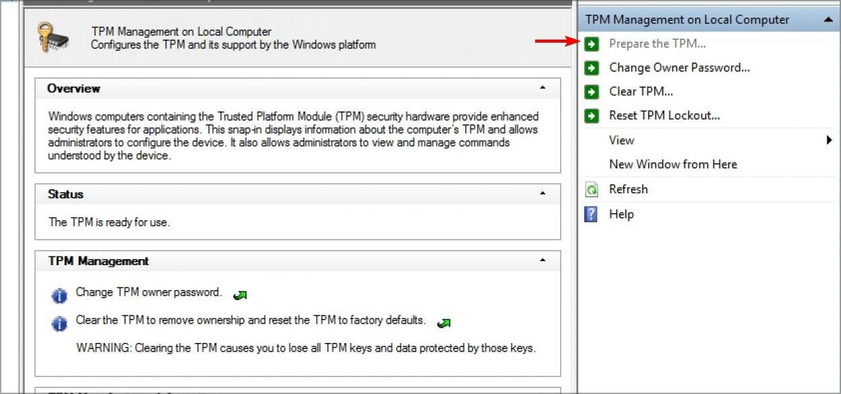
Task: Click the Refresh icon in the Actions pane
Action: 591,189
